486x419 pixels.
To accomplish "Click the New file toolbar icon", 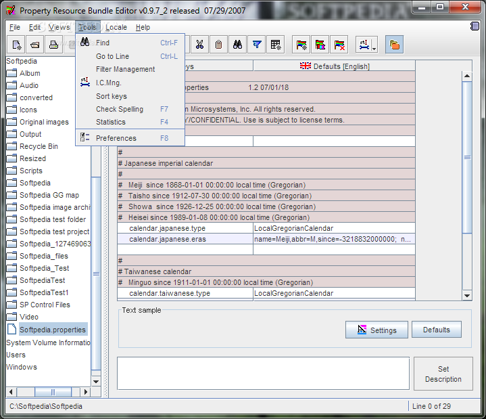I will coord(16,45).
